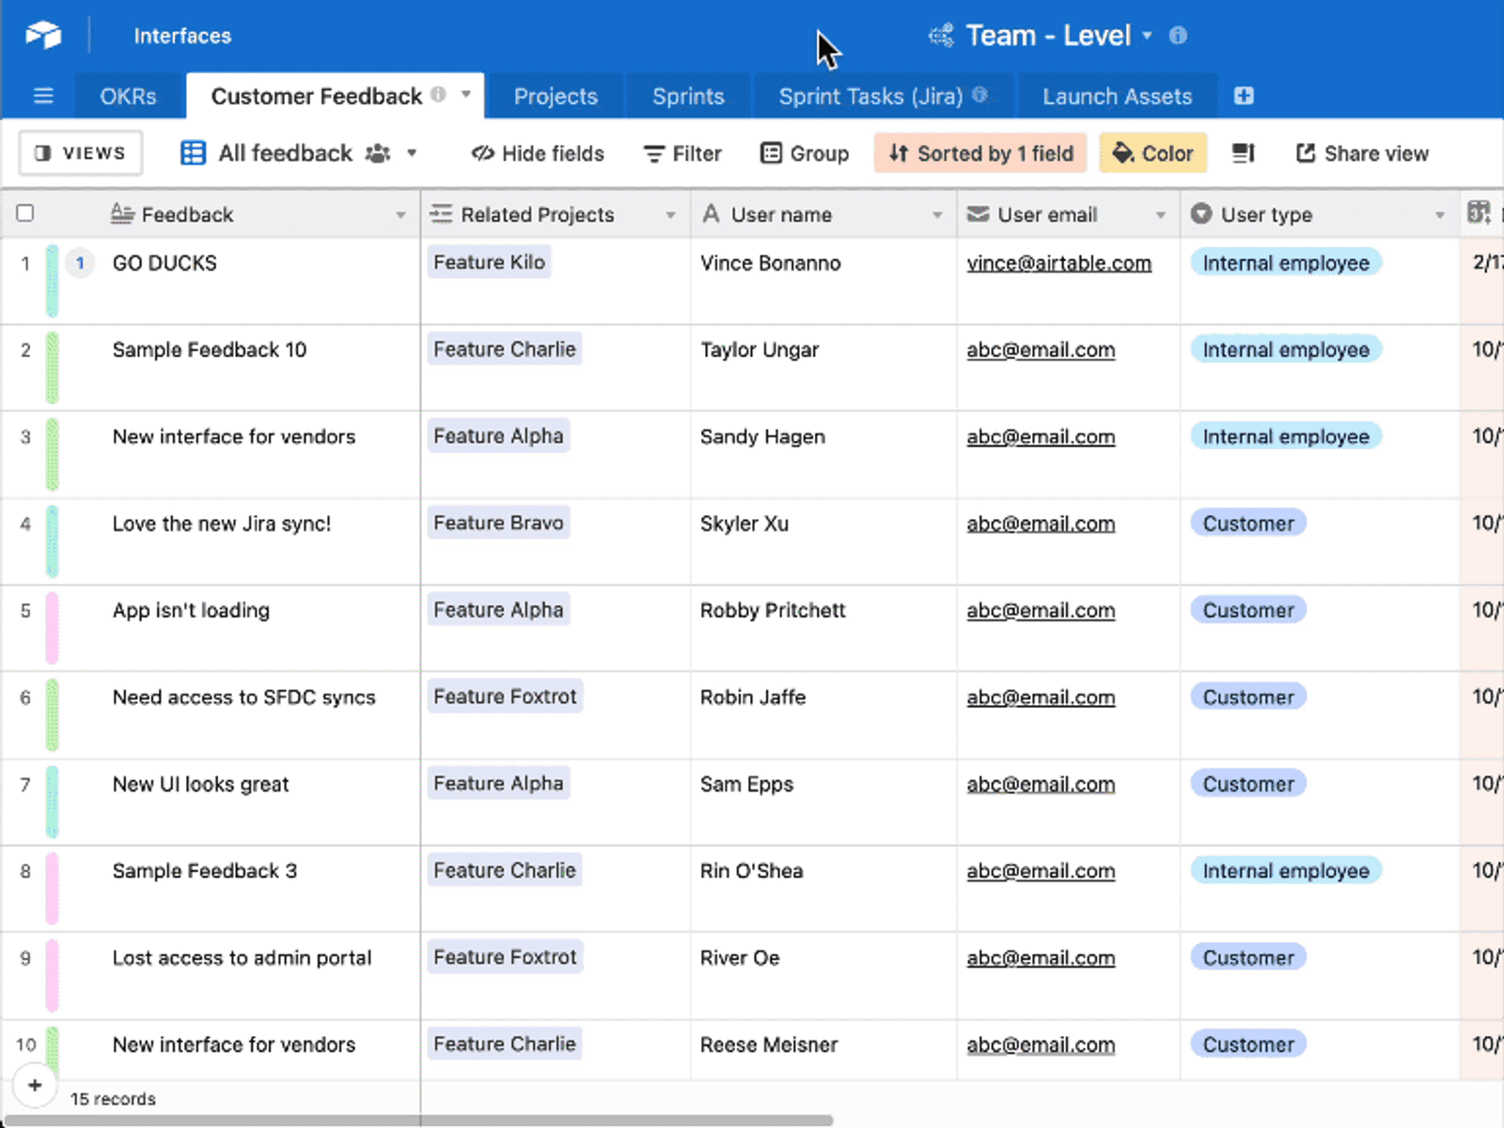
Task: Expand the Feedback column dropdown arrow
Action: click(400, 215)
